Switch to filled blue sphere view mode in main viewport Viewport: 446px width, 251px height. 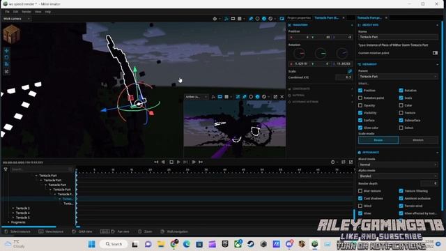point(264,19)
